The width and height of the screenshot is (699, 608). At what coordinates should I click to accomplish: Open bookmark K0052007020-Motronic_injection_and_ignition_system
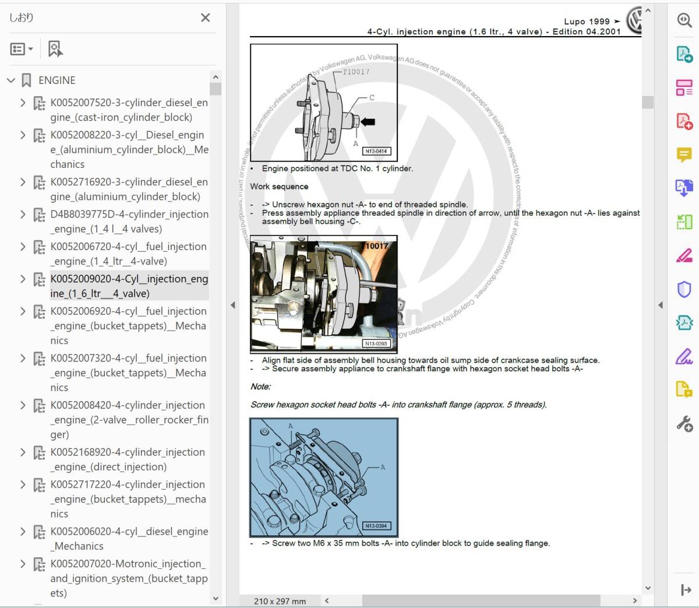click(129, 578)
